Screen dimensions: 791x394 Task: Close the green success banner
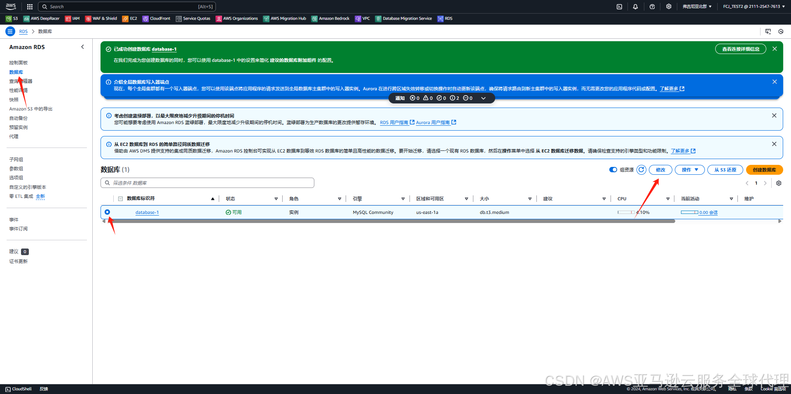point(775,49)
